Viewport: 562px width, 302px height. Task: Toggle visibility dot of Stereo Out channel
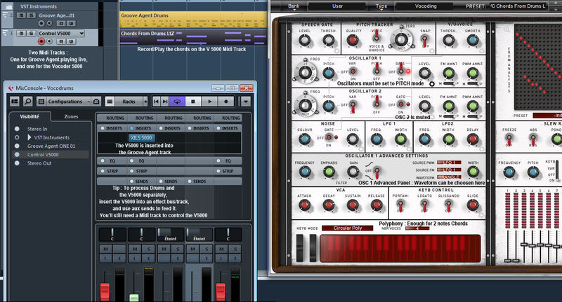pos(17,163)
